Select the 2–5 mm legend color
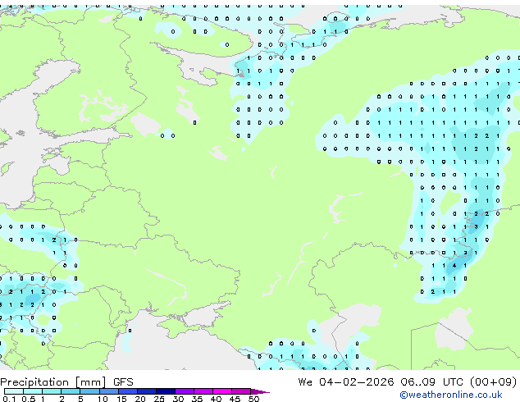 tap(71, 391)
